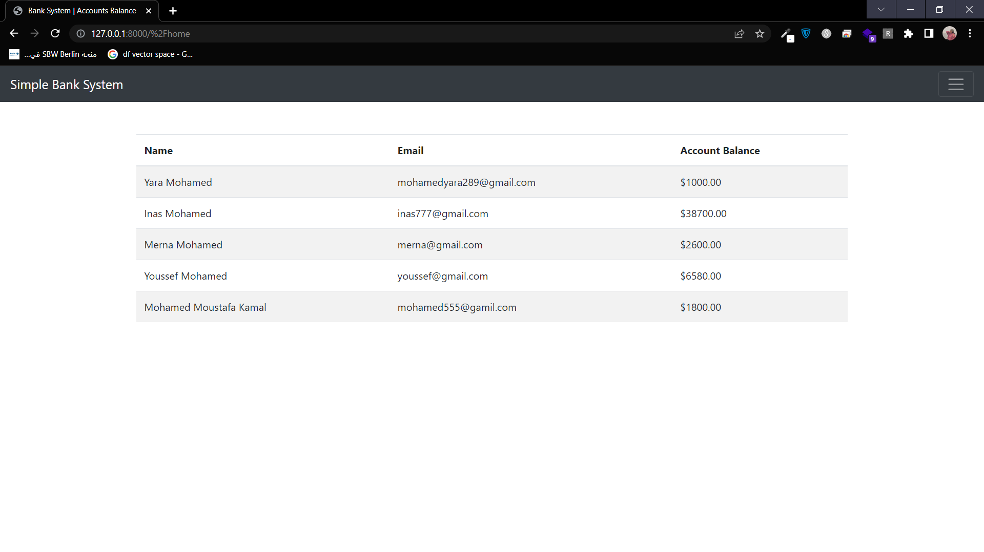Open Chrome's three-dot menu
Viewport: 984px width, 552px height.
(x=970, y=33)
